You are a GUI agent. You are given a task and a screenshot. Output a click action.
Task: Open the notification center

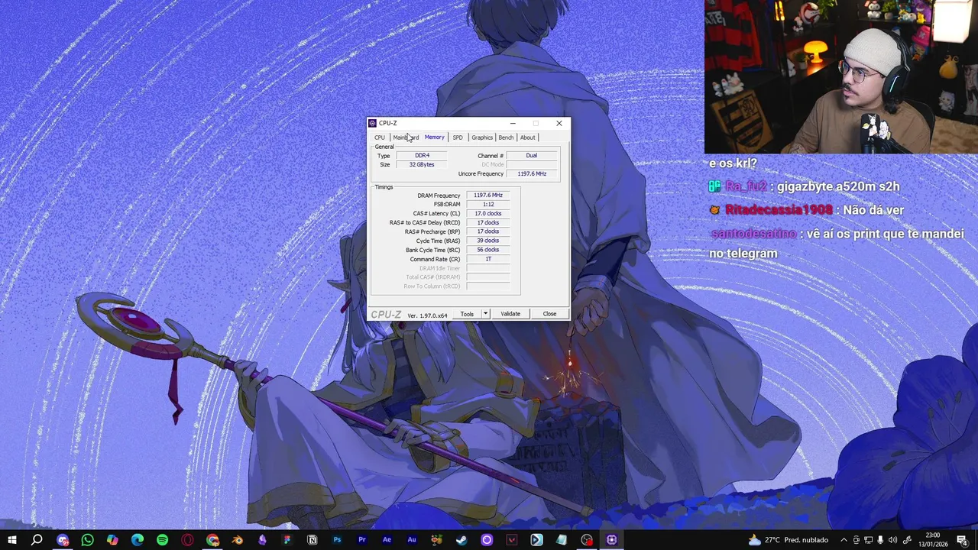point(962,540)
